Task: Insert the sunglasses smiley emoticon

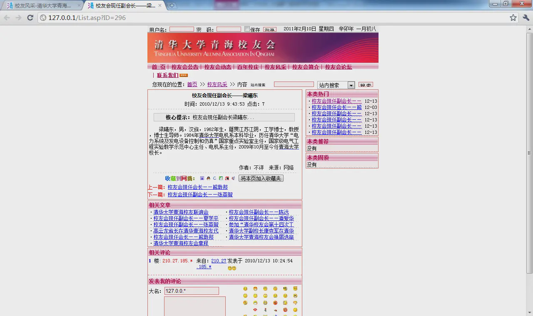Action: coord(285,289)
